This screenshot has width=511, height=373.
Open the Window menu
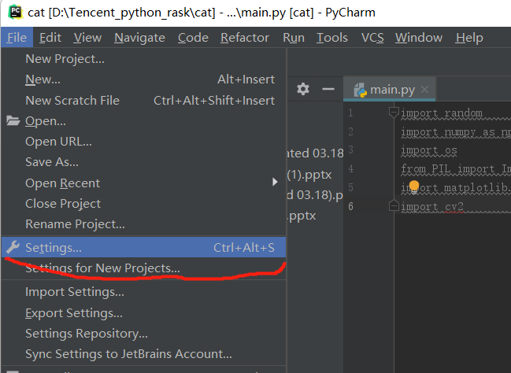[419, 38]
